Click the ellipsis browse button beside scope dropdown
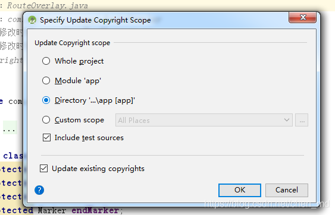335x215 pixels. click(x=302, y=120)
